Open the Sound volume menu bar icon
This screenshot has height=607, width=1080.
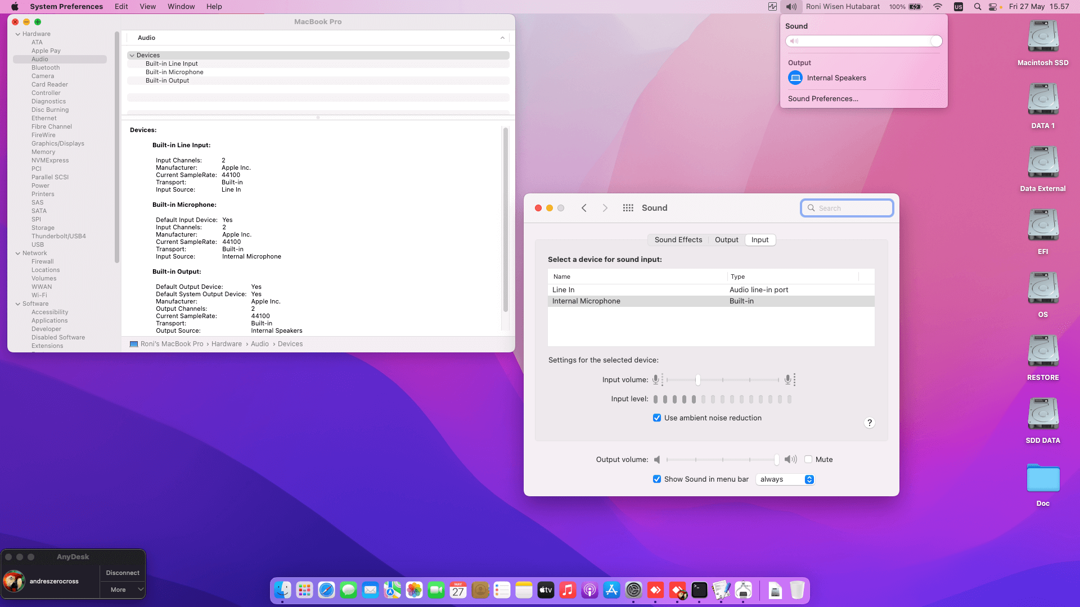(791, 7)
